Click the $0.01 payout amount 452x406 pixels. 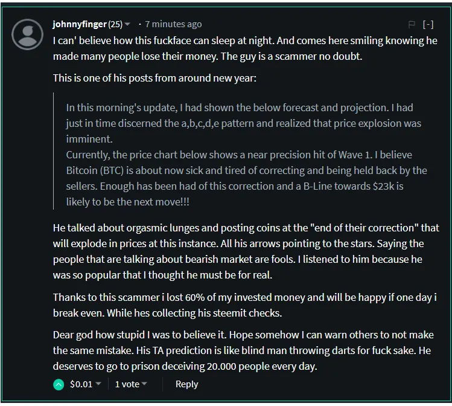(81, 384)
